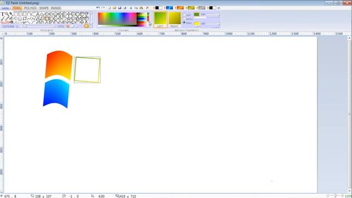352x198 pixels.
Task: Switch to the TOOL tab
Action: point(17,8)
